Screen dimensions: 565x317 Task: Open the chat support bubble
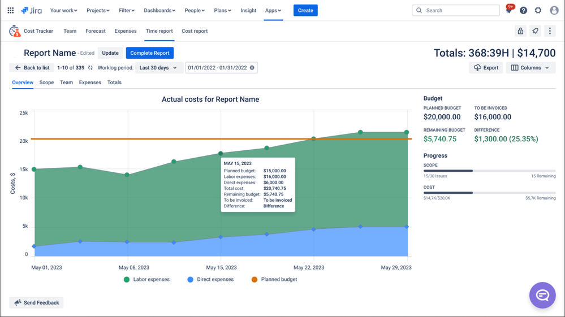click(542, 295)
